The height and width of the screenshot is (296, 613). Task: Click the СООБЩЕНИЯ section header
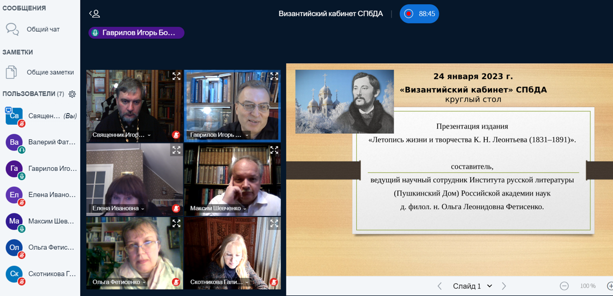[x=24, y=8]
